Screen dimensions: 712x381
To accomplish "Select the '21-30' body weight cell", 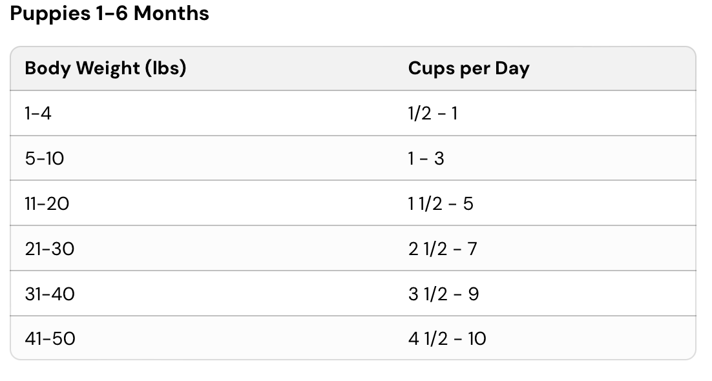I will 50,249.
